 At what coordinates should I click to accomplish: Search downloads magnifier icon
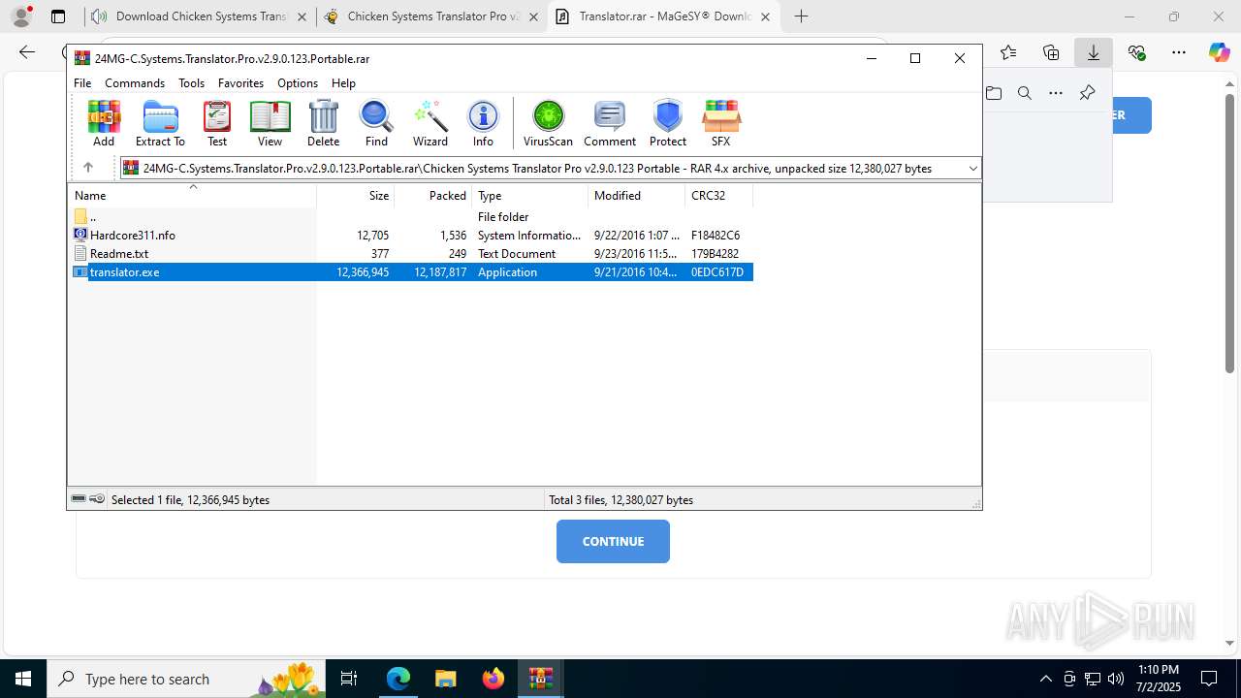pyautogui.click(x=1025, y=93)
